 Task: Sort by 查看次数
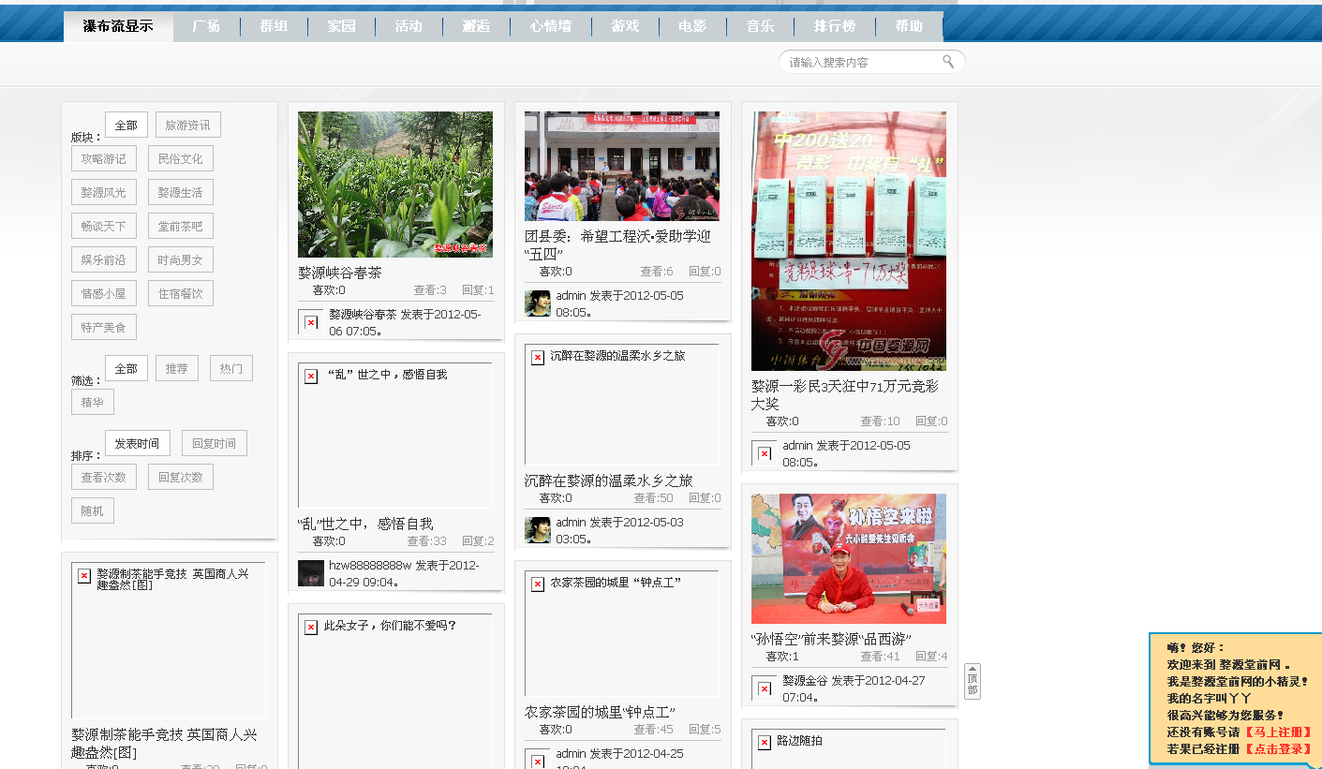(104, 477)
